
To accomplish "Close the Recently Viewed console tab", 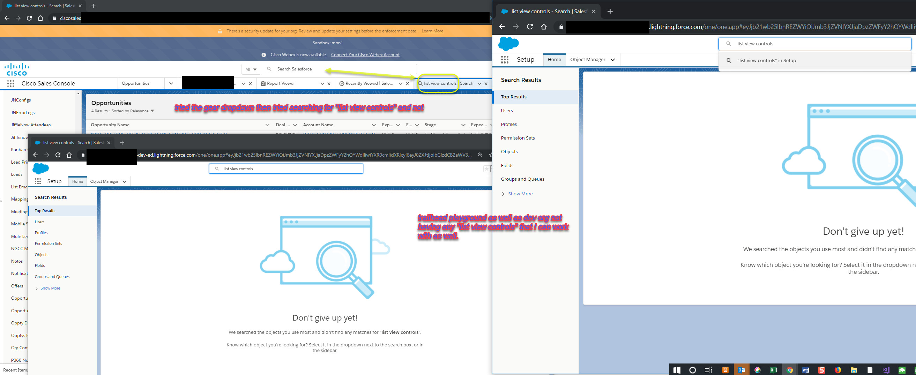I will click(408, 84).
